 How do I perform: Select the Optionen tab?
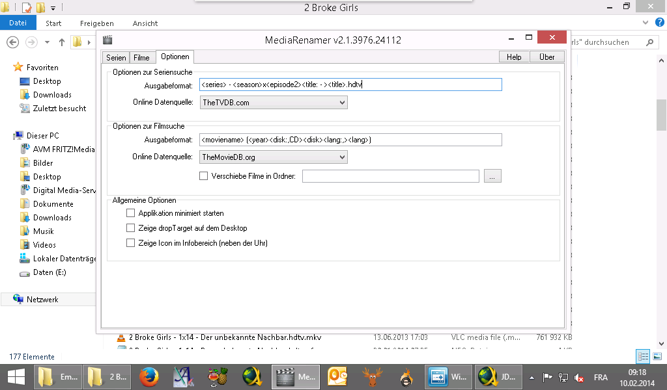point(175,57)
